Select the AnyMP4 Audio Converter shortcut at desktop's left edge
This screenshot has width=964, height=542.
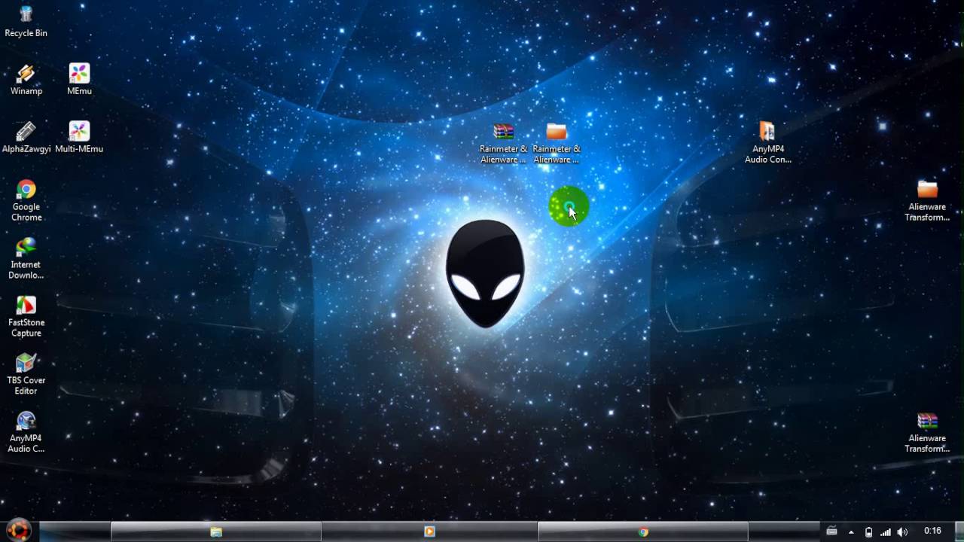click(26, 432)
